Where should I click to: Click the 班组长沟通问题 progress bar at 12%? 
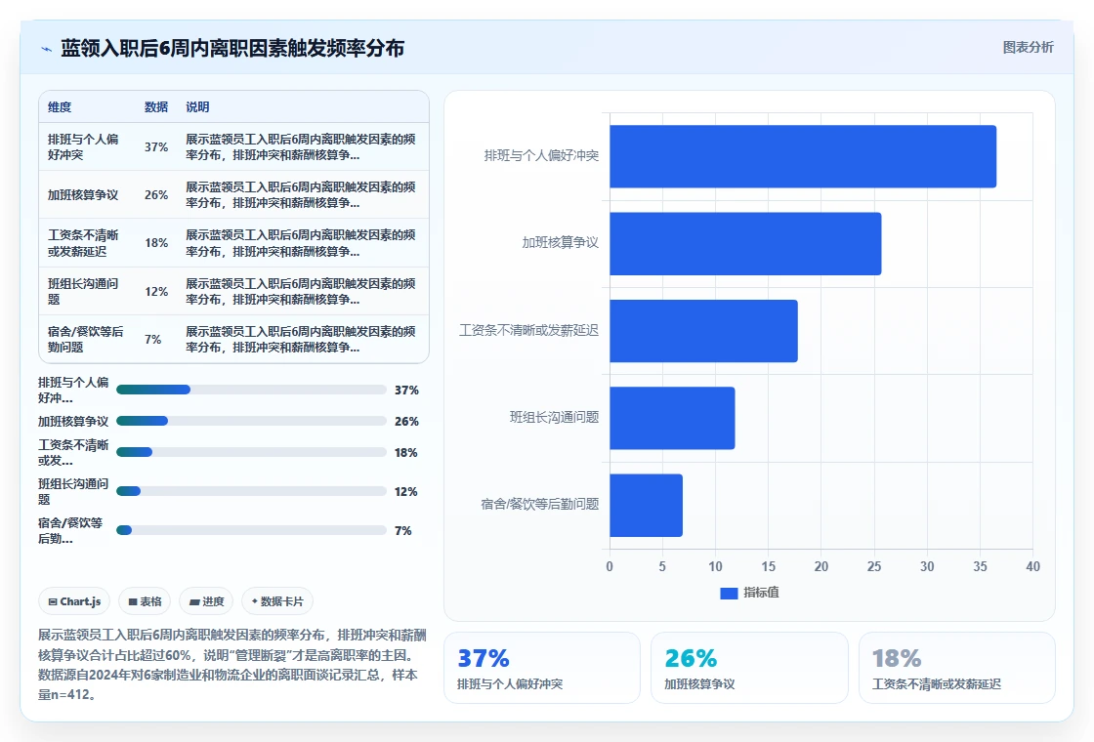click(x=251, y=491)
